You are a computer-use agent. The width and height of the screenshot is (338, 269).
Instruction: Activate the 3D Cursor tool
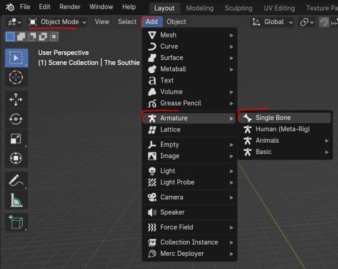coord(16,77)
